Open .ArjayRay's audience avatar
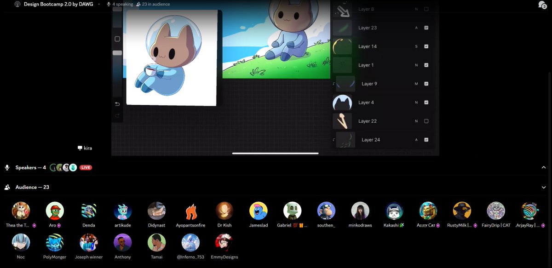This screenshot has height=268, width=552. [530, 211]
